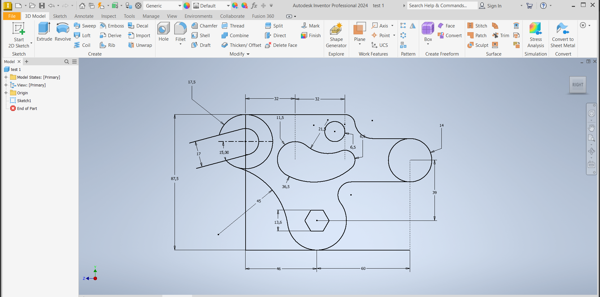
Task: Open the Generic material dropdown
Action: point(180,6)
